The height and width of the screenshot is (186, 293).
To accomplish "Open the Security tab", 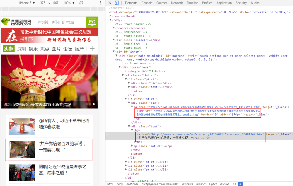I will [241, 3].
